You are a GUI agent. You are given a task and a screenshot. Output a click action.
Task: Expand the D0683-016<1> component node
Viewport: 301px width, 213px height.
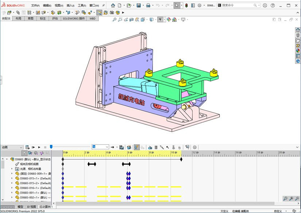(x=12, y=188)
